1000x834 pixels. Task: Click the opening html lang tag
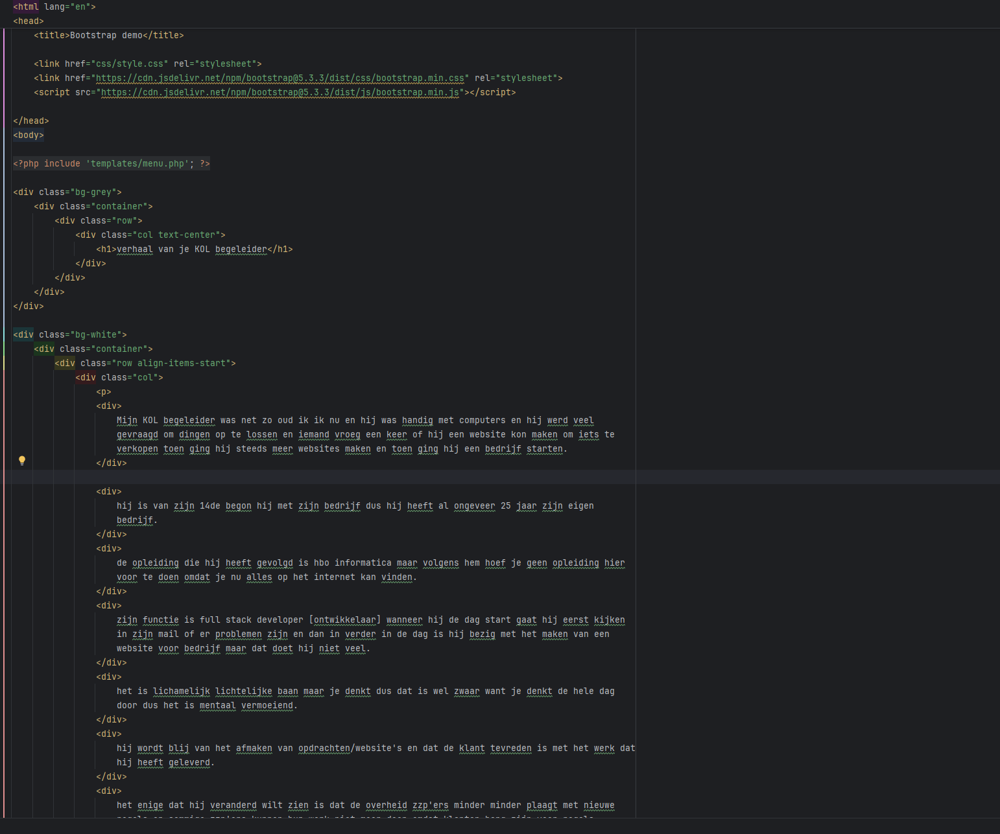coord(54,7)
